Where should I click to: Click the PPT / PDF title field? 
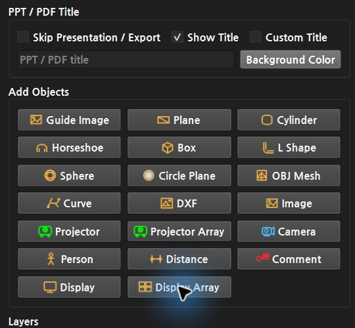point(126,60)
